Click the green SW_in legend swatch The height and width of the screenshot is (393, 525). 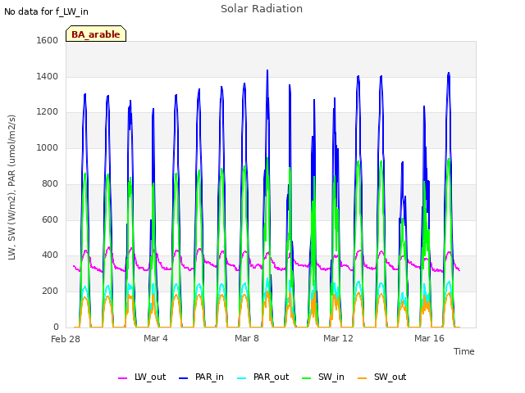[x=306, y=378]
